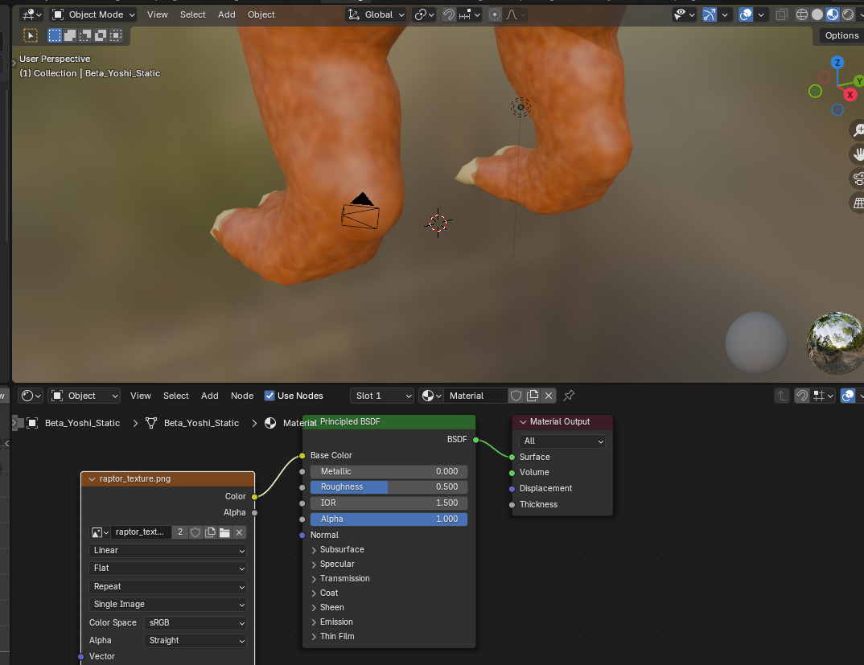The image size is (864, 665).
Task: Click the Metallic slider in Principled BSDF
Action: coord(389,472)
